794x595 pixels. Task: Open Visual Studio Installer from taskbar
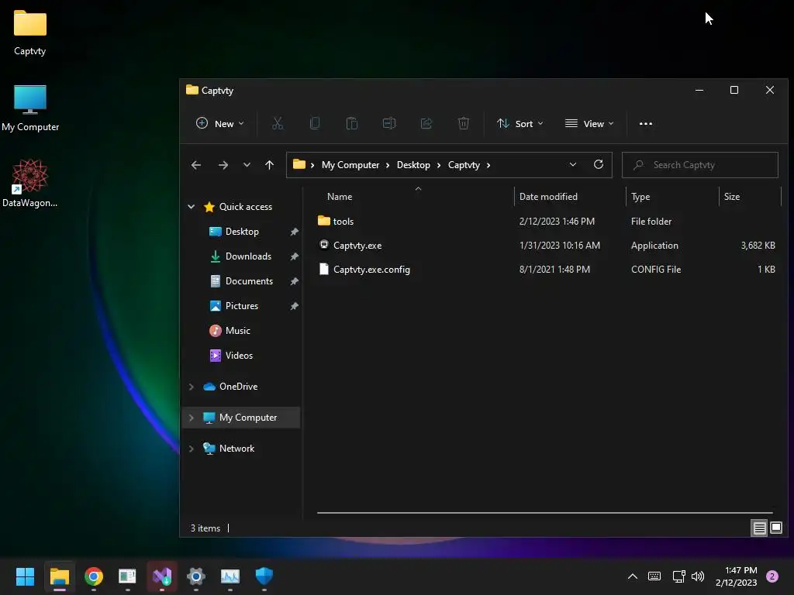162,576
